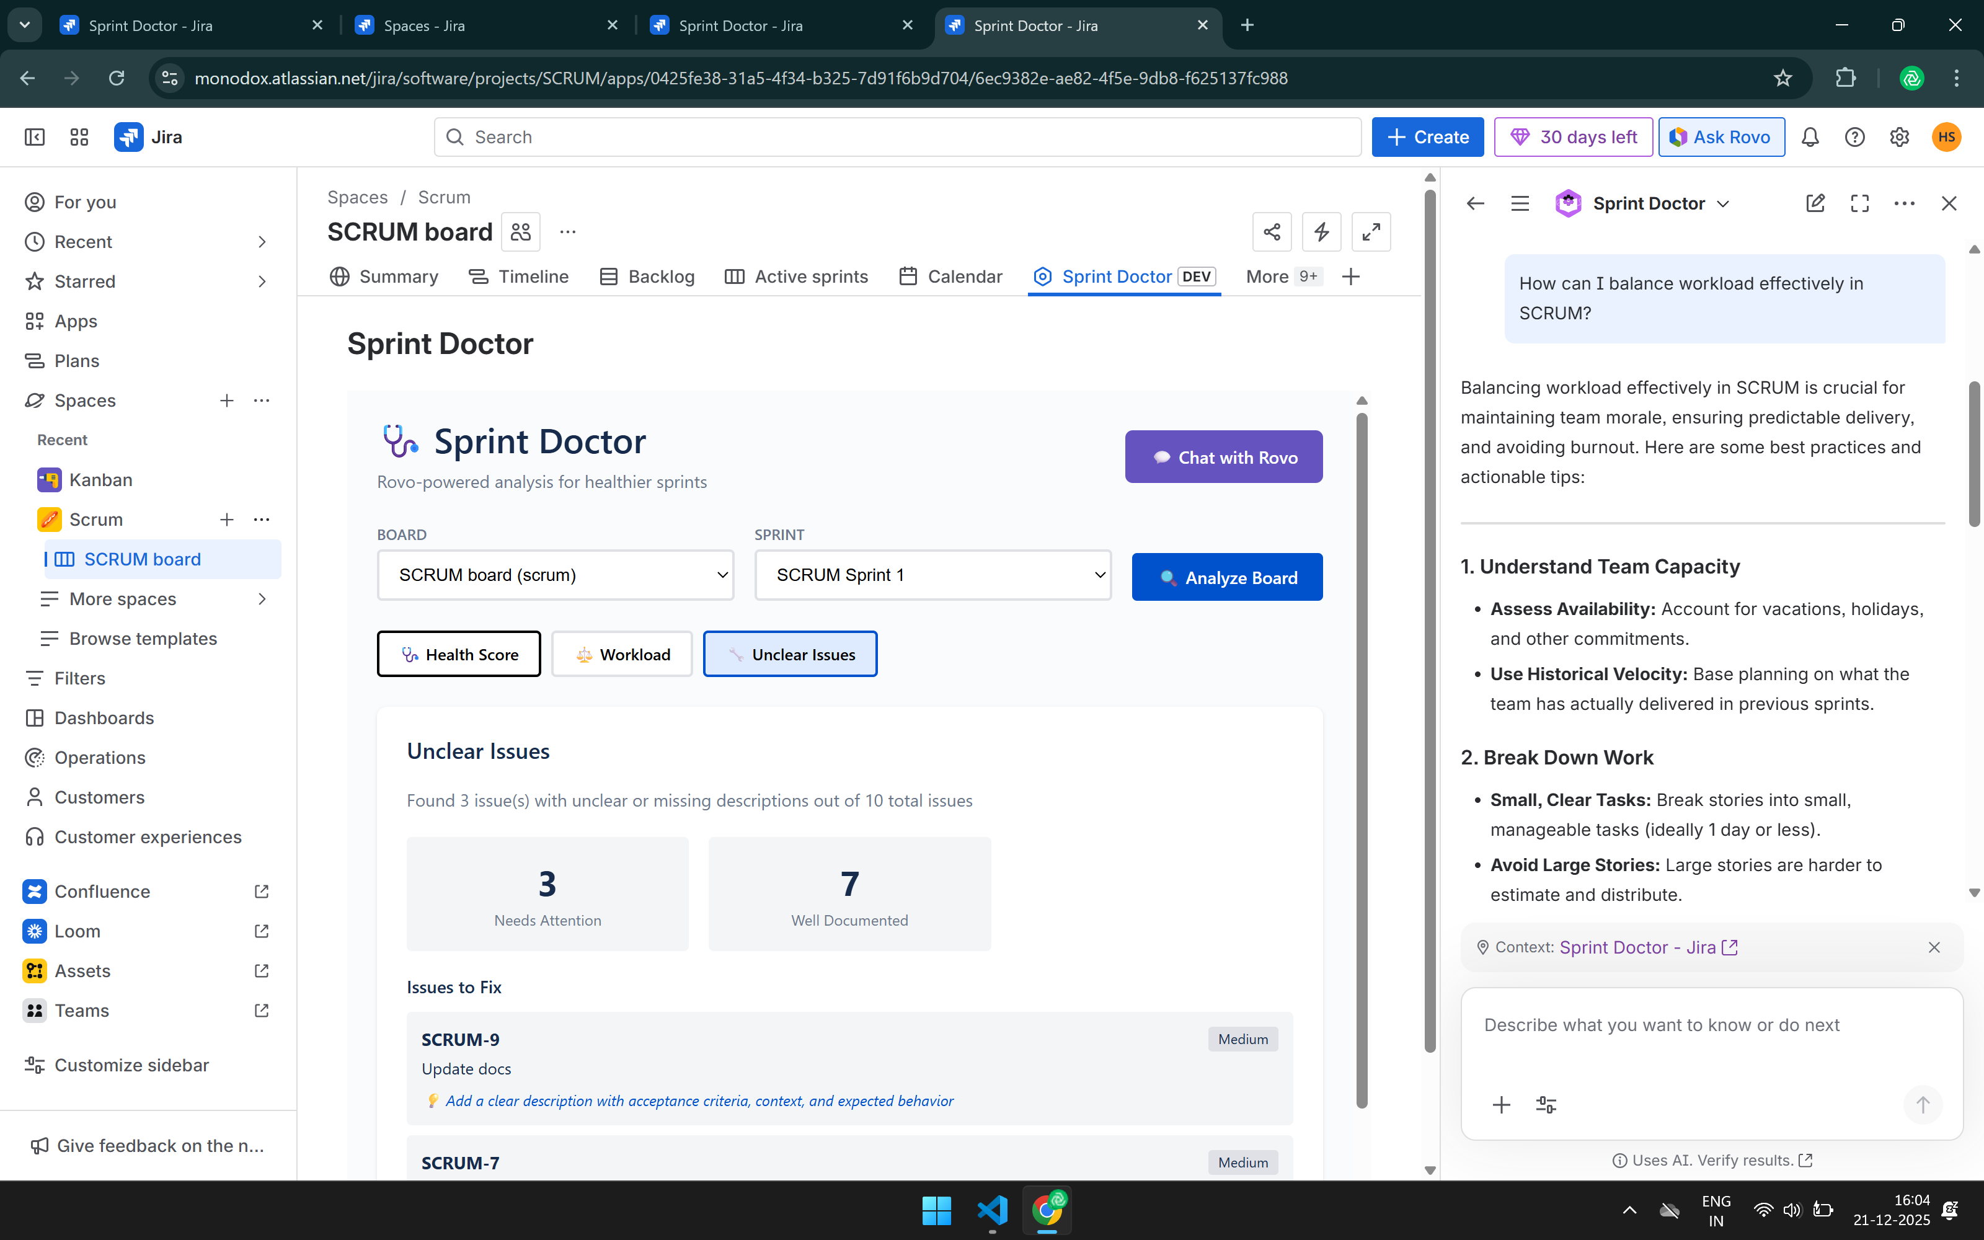Image resolution: width=1984 pixels, height=1240 pixels.
Task: Enter full screen board view
Action: coord(1371,232)
